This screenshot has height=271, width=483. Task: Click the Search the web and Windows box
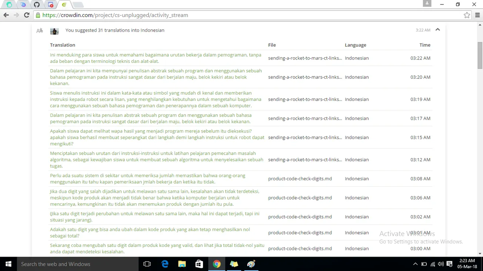pos(78,264)
